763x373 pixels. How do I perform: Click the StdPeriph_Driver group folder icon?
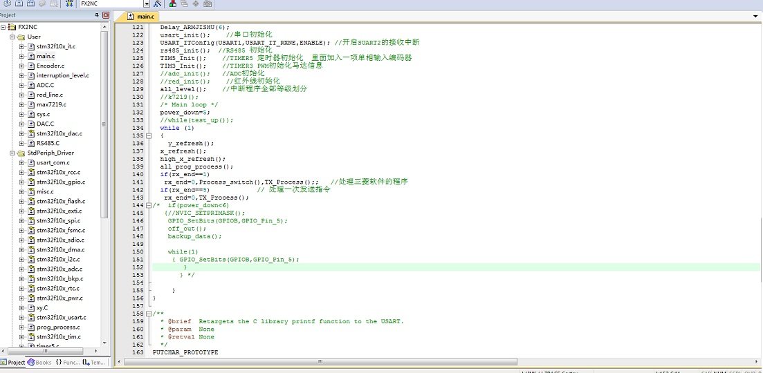[21, 153]
